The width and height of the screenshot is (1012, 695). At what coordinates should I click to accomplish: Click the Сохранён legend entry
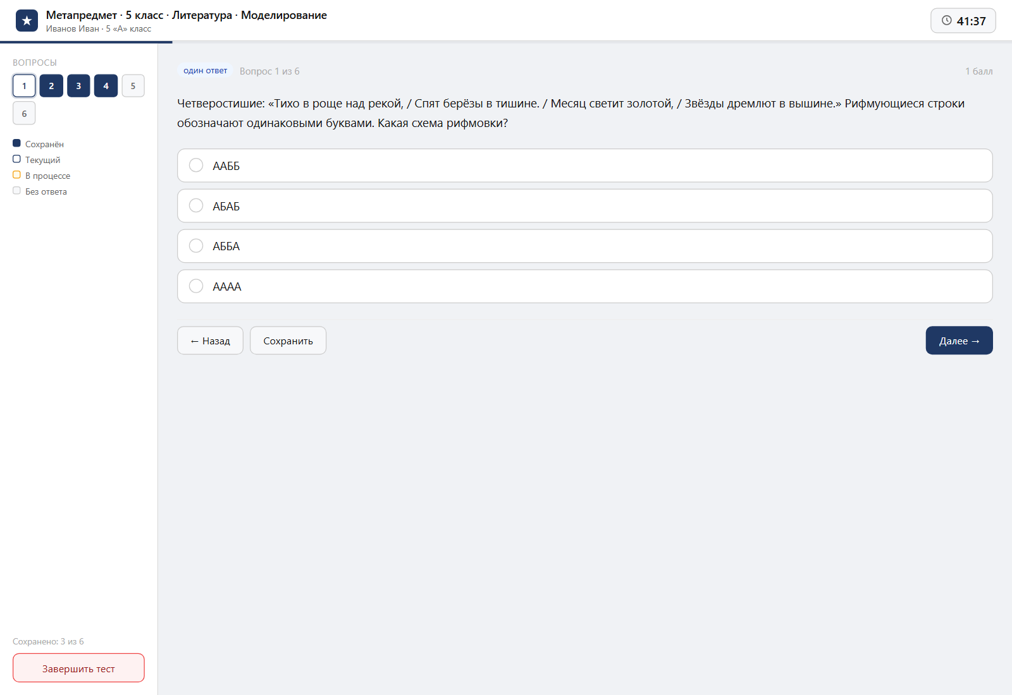(39, 144)
